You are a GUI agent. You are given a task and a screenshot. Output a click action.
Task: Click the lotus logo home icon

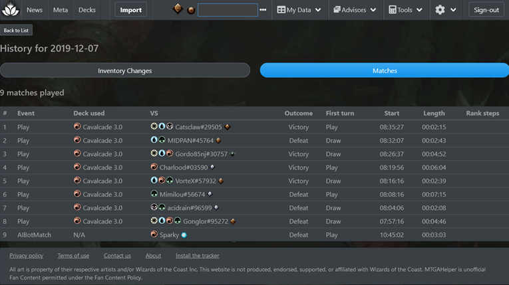coord(11,9)
